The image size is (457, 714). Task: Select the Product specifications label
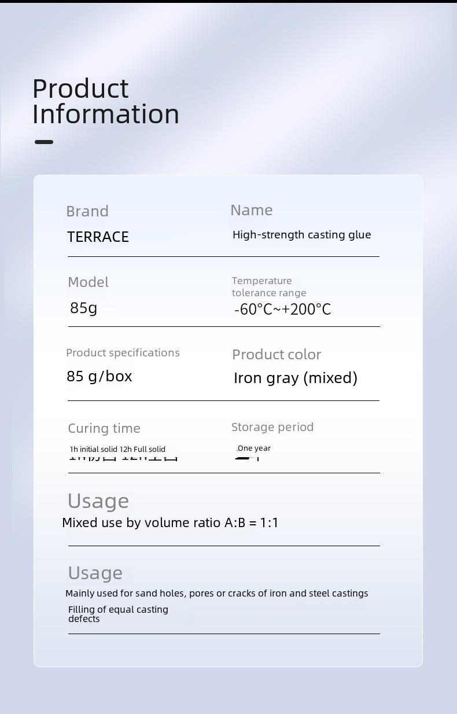tap(123, 352)
